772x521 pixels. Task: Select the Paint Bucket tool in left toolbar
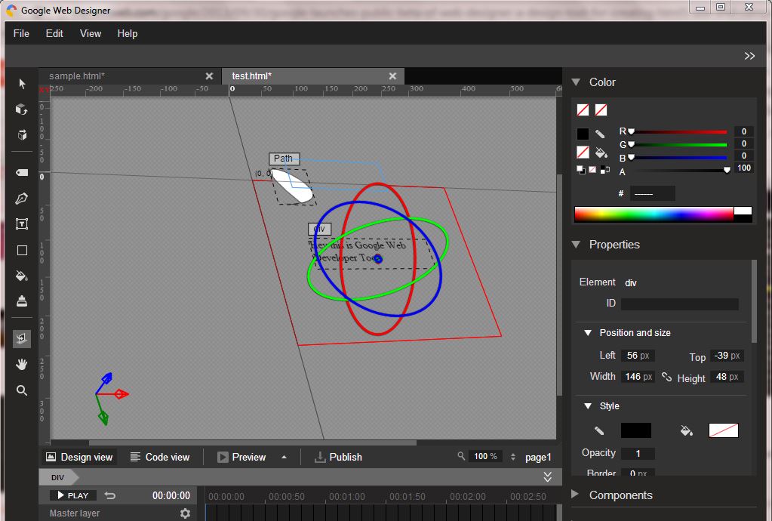coord(22,276)
